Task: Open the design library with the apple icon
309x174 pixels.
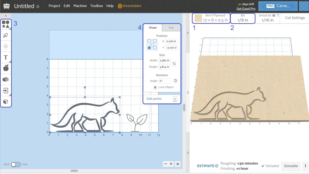Action: coord(6,68)
